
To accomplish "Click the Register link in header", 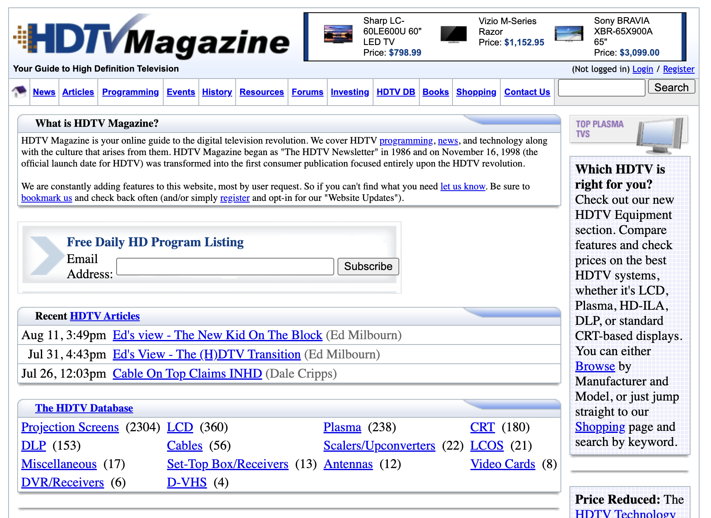I will pyautogui.click(x=678, y=69).
